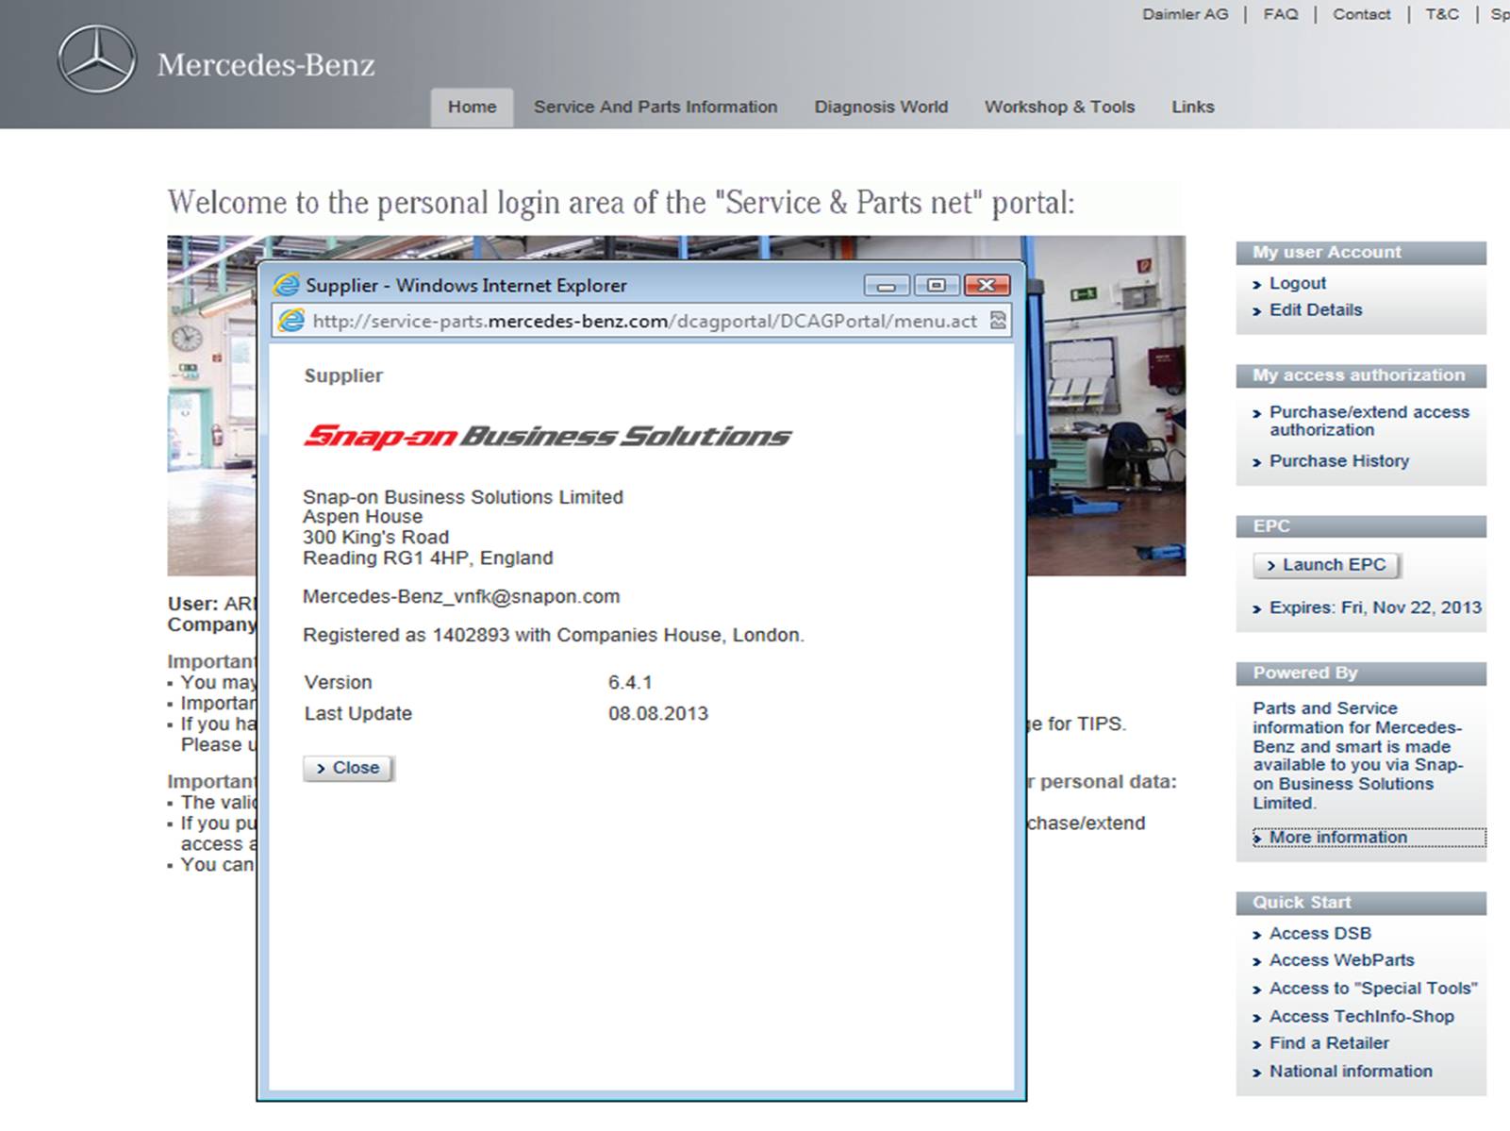Click the compatibility view icon in address bar
Viewport: 1510px width, 1131px height.
998,321
